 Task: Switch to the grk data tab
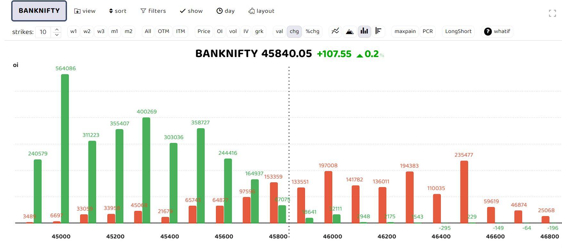coord(259,31)
